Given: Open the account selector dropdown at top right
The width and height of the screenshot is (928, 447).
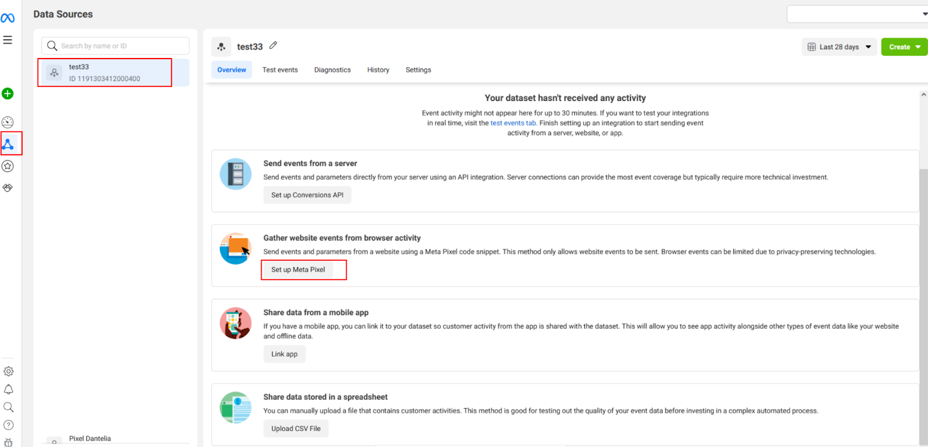Looking at the screenshot, I should pos(857,14).
